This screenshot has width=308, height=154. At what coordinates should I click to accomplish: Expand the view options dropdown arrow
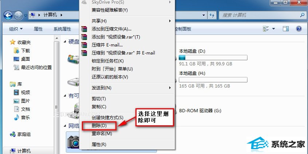274,29
